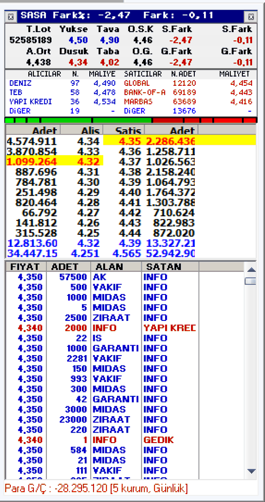Click the trade list scrollbar thumb

click(x=251, y=281)
